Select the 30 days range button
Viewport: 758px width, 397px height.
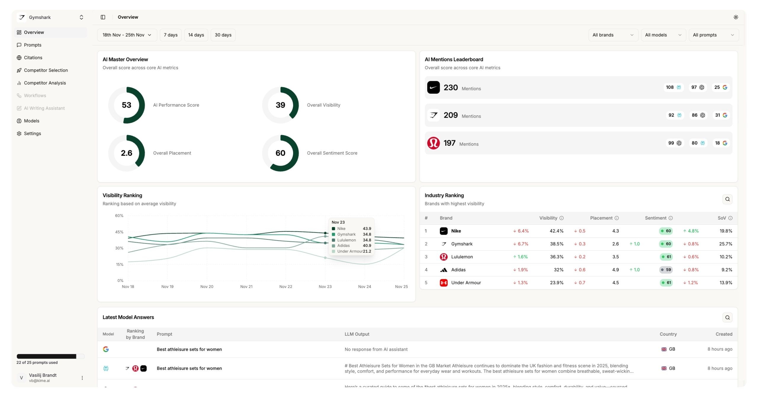tap(223, 35)
